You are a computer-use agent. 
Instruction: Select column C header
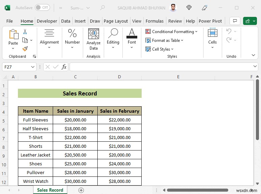tap(75, 77)
